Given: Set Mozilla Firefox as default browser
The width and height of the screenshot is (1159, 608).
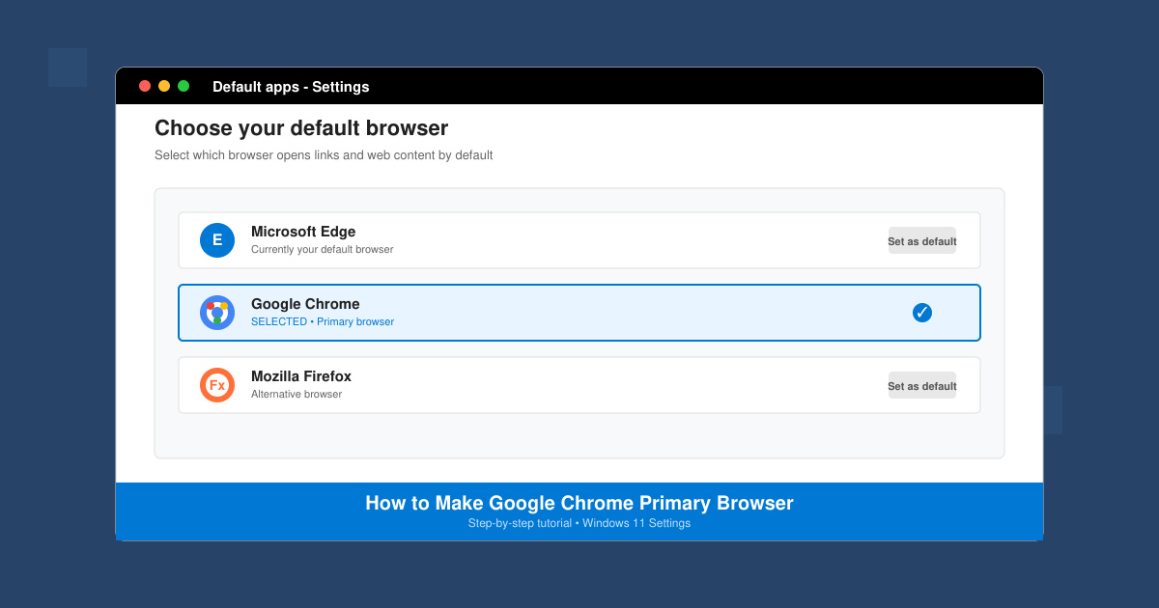Looking at the screenshot, I should 922,385.
